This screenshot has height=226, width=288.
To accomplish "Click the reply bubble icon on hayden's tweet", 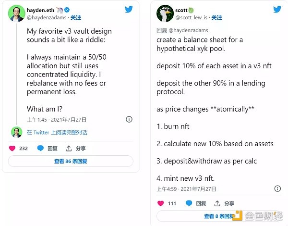I will (40, 148).
